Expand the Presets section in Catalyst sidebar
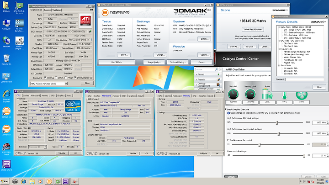 208,79
